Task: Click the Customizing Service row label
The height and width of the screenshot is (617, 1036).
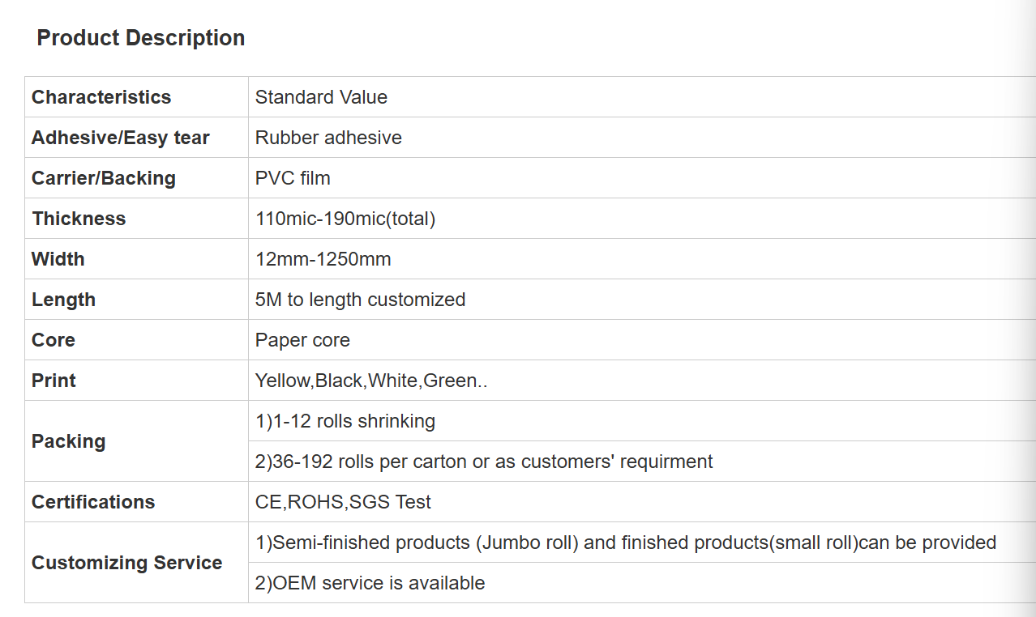Action: pos(126,563)
